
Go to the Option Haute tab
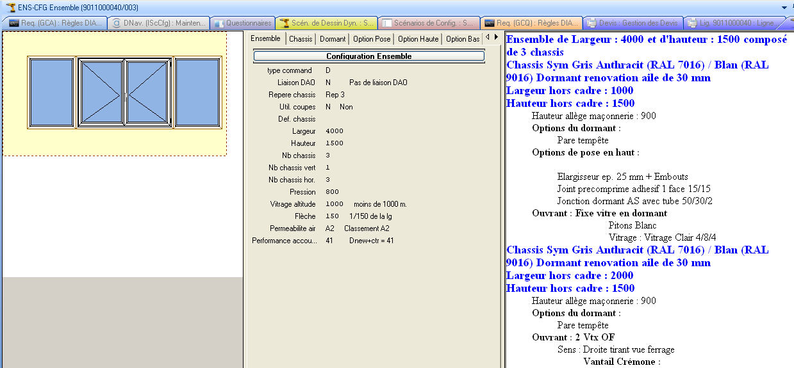[x=418, y=39]
